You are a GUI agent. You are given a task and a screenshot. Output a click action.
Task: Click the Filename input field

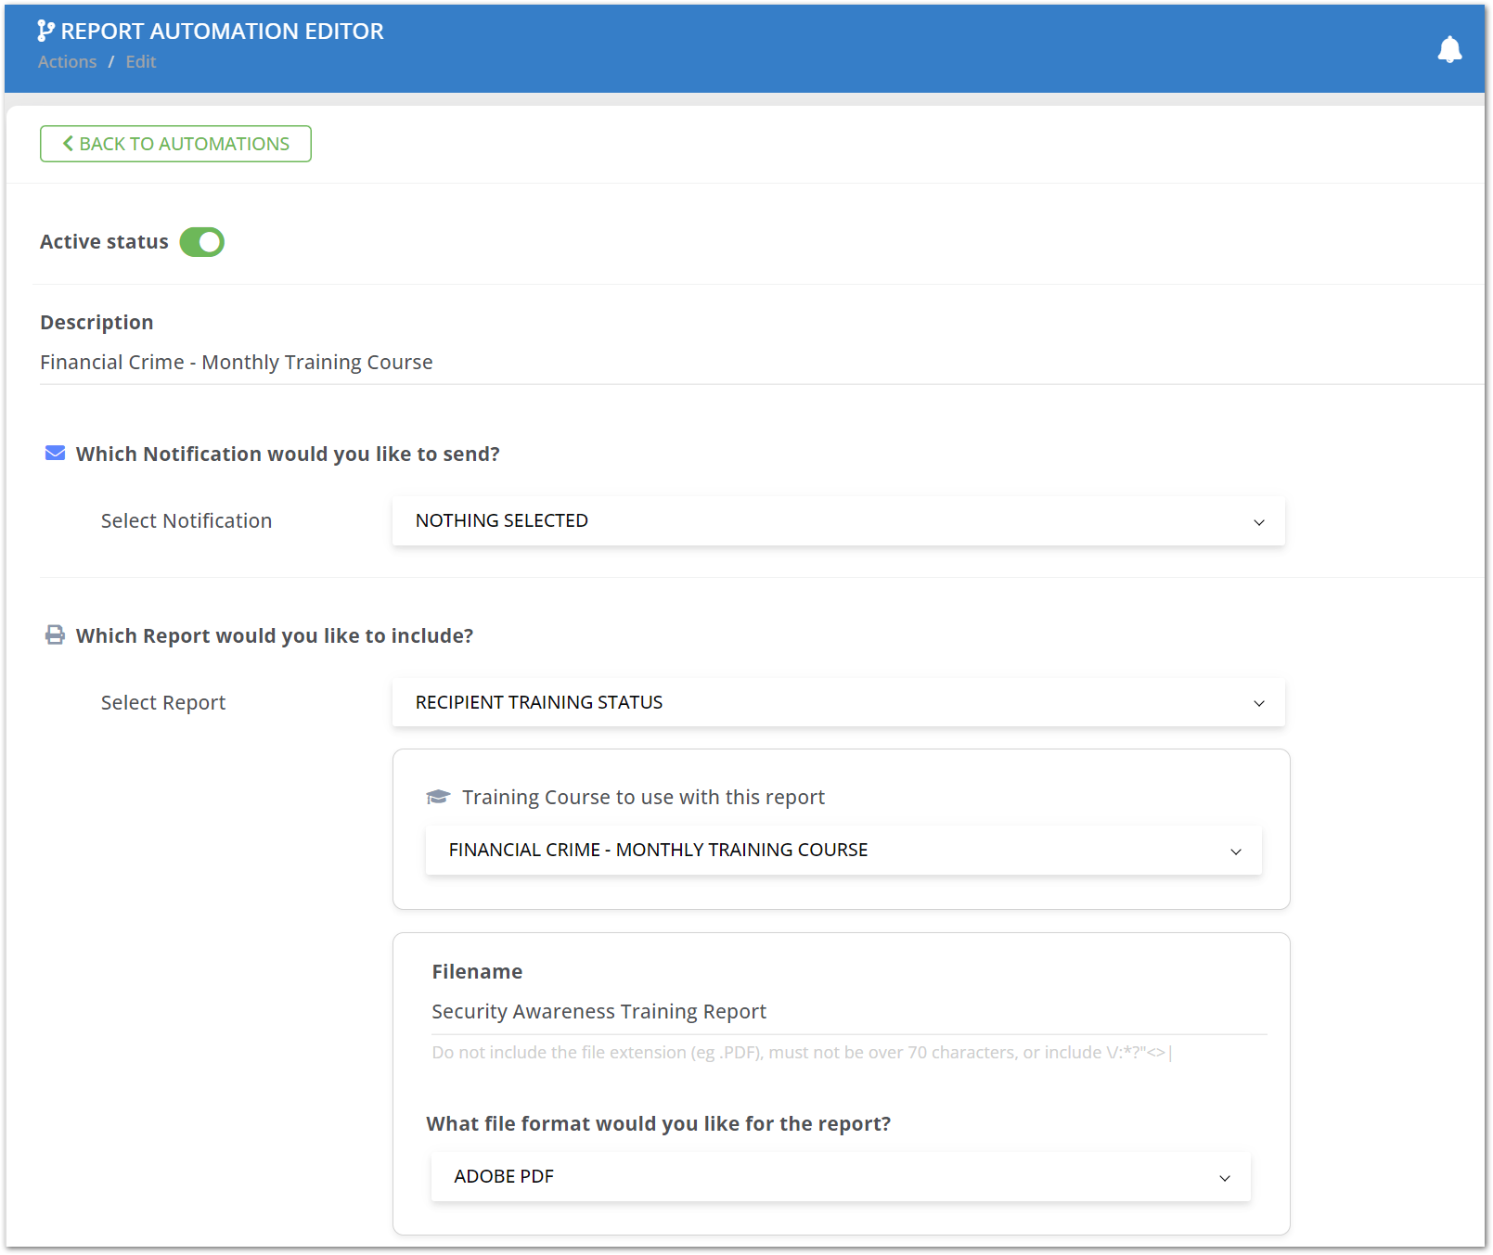pyautogui.click(x=835, y=1012)
